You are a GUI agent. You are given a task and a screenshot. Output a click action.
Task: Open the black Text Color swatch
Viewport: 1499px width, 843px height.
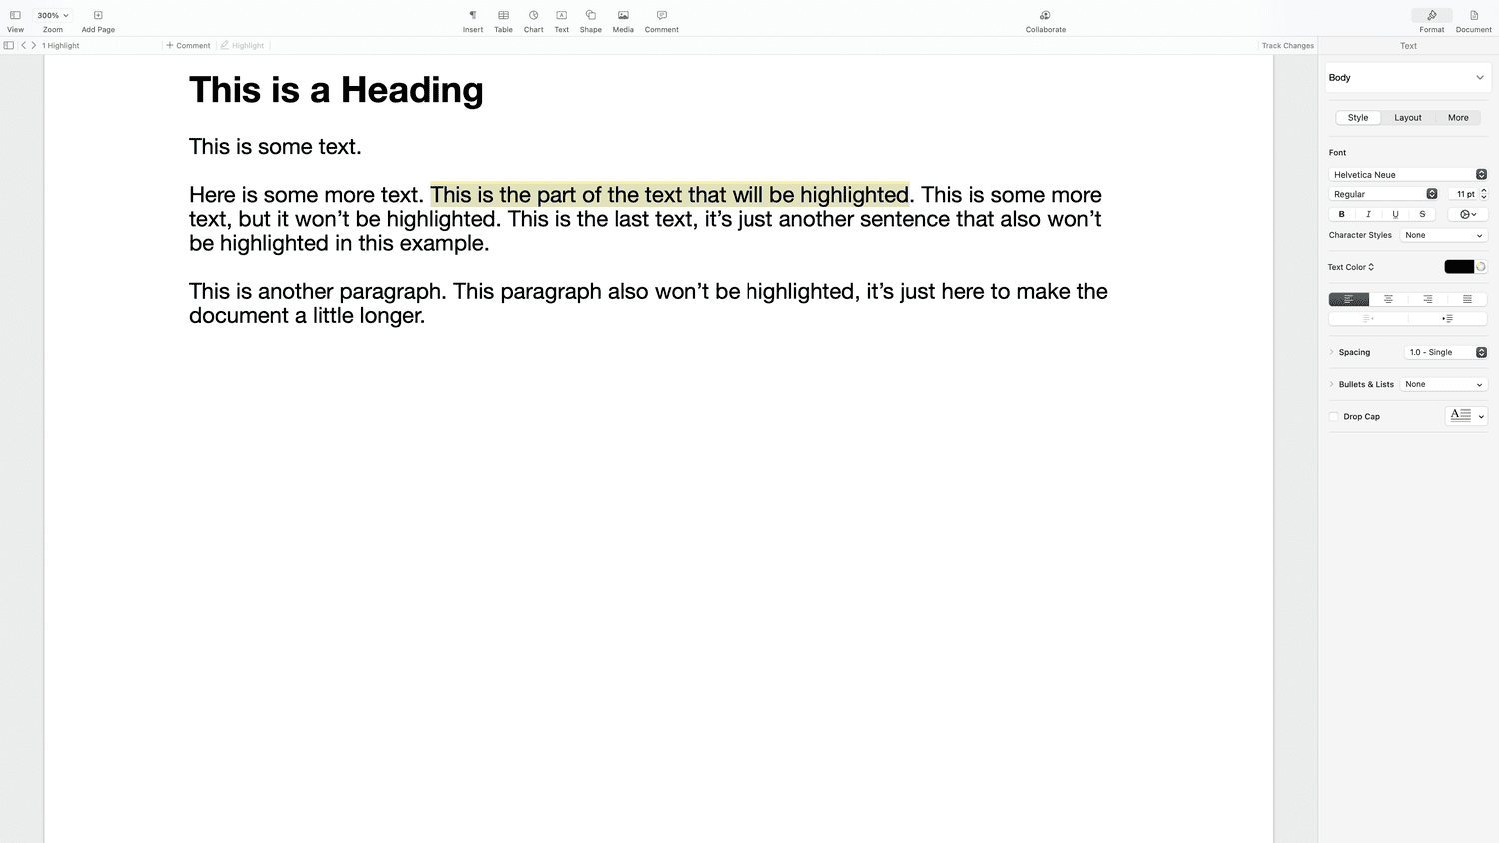[x=1458, y=267]
